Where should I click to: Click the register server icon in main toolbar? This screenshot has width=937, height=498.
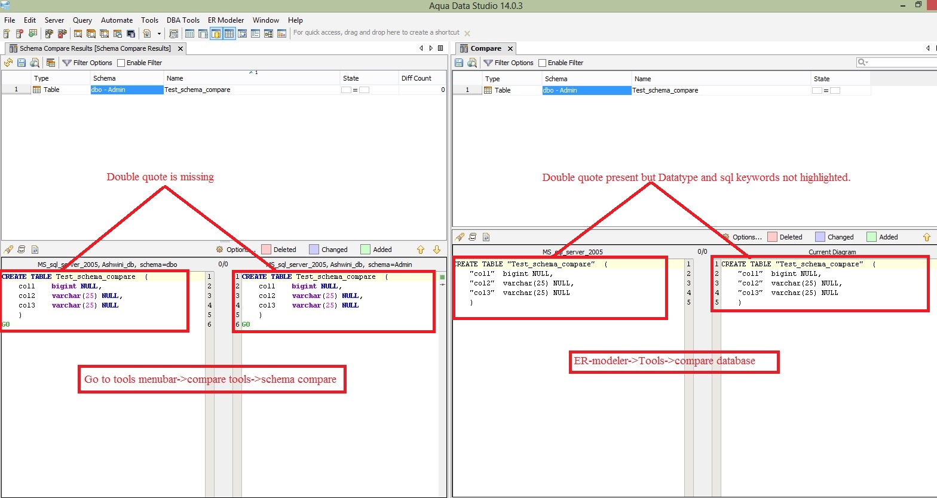7,33
